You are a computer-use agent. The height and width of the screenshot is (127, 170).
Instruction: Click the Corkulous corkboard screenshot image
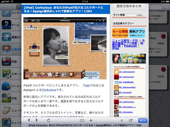pyautogui.click(x=65, y=48)
